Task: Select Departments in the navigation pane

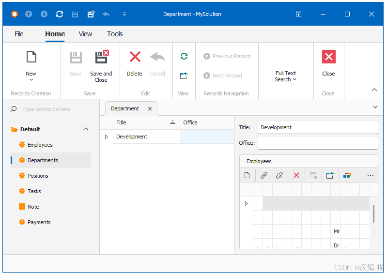Action: point(51,160)
